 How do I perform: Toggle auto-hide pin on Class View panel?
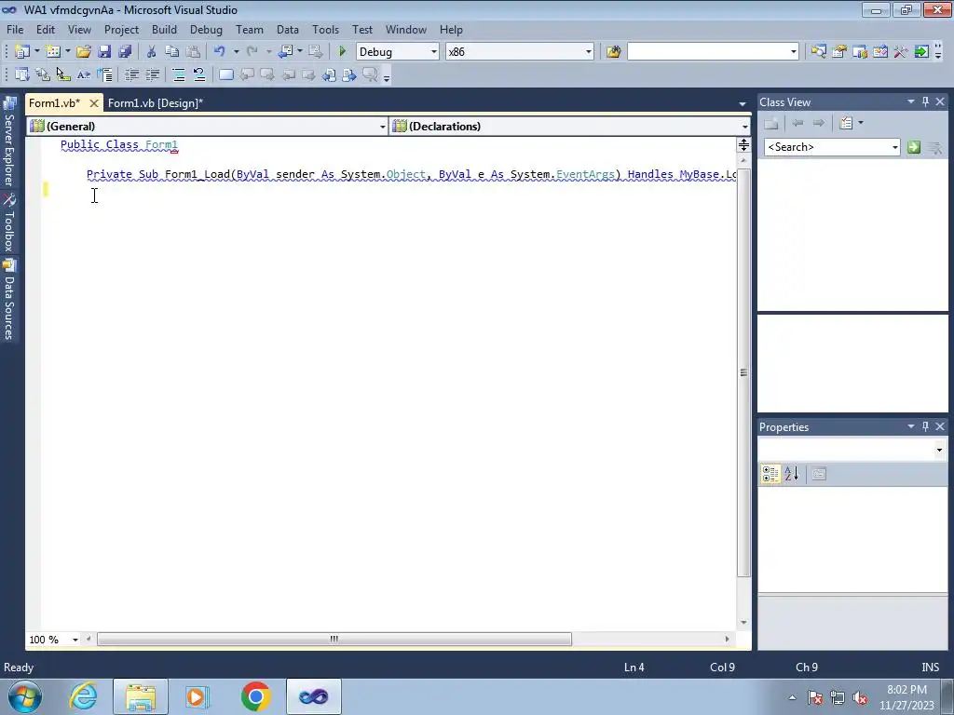925,102
